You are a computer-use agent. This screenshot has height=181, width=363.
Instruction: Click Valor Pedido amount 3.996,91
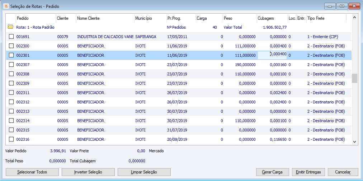58,151
